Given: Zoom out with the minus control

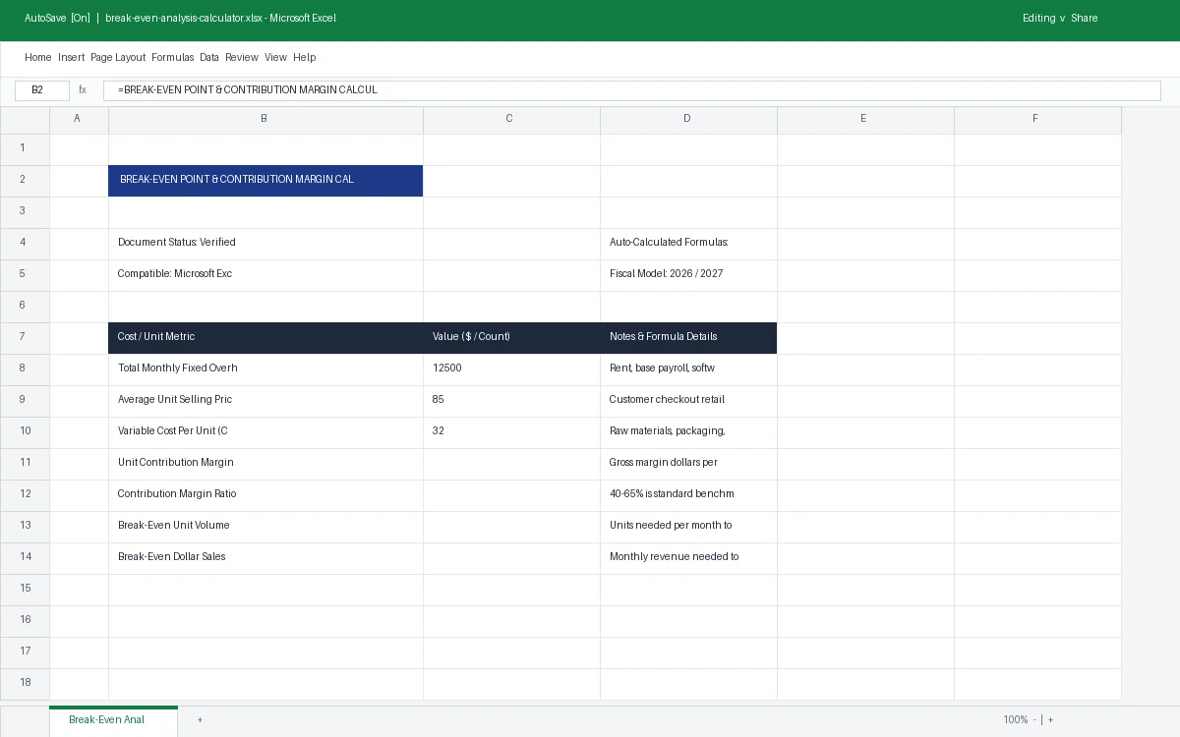Looking at the screenshot, I should (1033, 720).
